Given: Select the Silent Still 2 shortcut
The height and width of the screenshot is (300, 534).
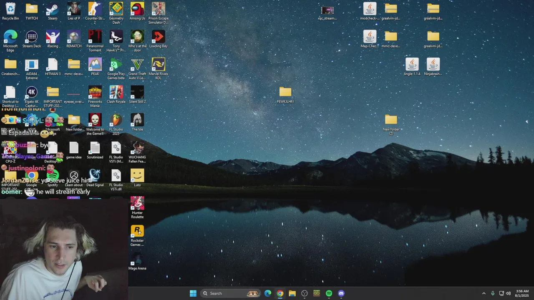Looking at the screenshot, I should pos(137,95).
